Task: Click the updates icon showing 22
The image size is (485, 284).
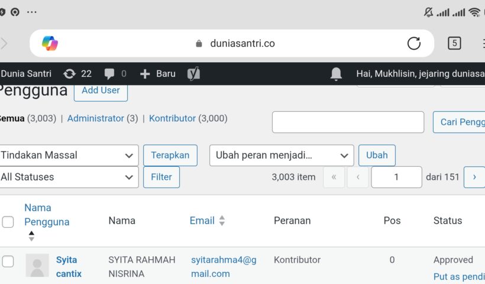Action: pyautogui.click(x=70, y=74)
